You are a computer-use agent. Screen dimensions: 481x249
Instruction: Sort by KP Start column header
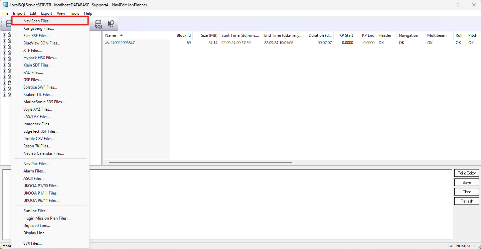click(344, 35)
